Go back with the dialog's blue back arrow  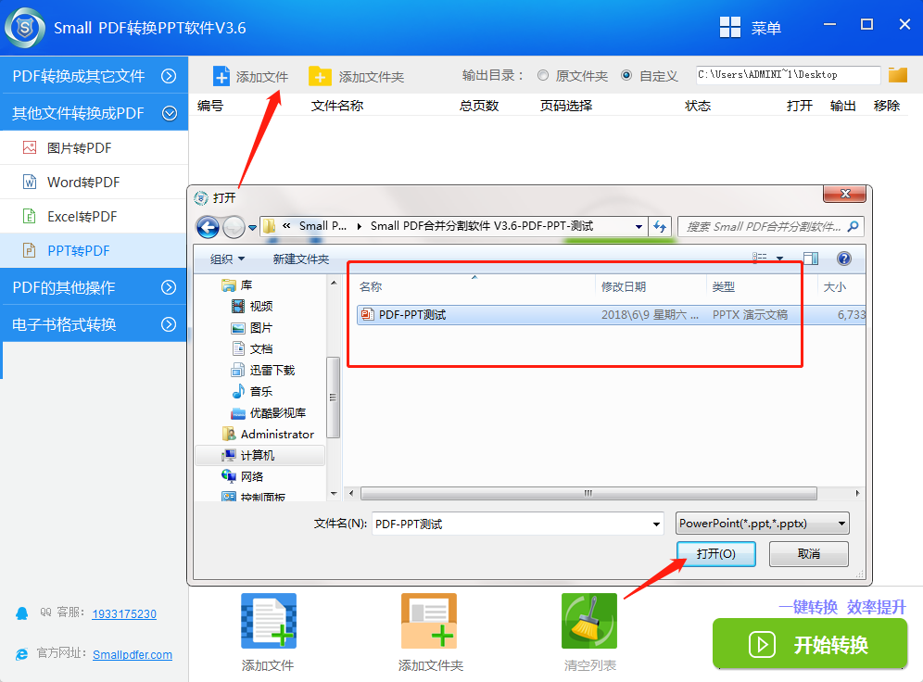click(208, 226)
